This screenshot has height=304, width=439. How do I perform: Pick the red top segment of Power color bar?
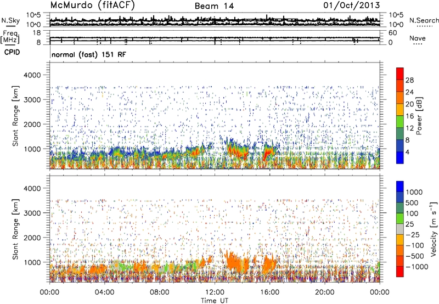[x=400, y=74]
